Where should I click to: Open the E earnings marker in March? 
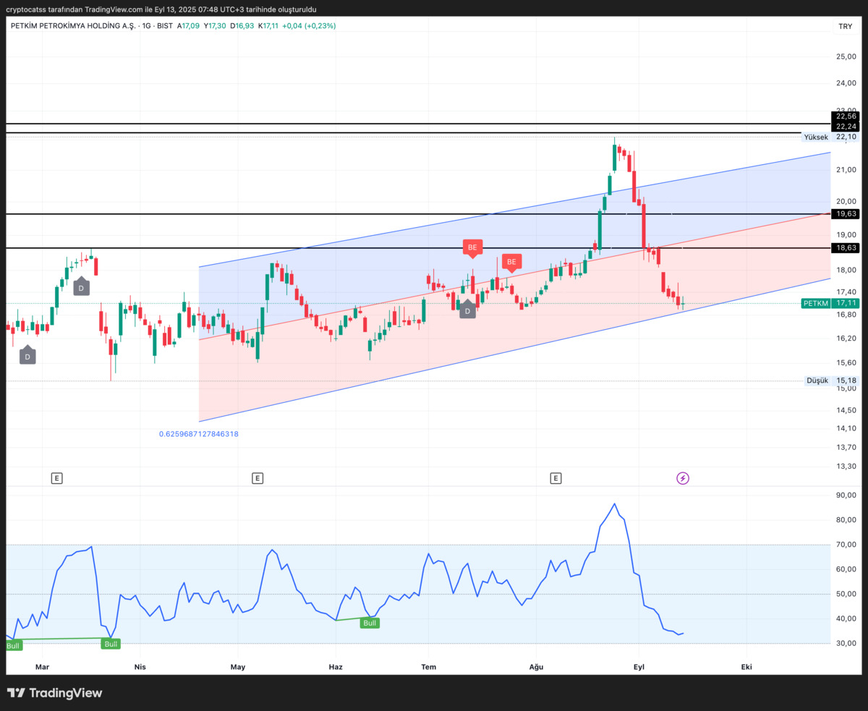tap(57, 478)
